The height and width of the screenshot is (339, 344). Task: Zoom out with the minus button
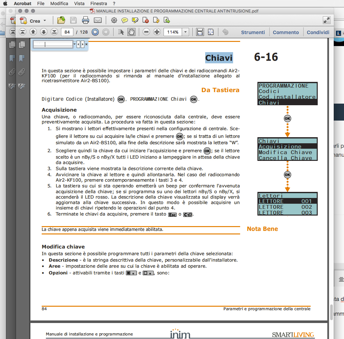pyautogui.click(x=146, y=32)
